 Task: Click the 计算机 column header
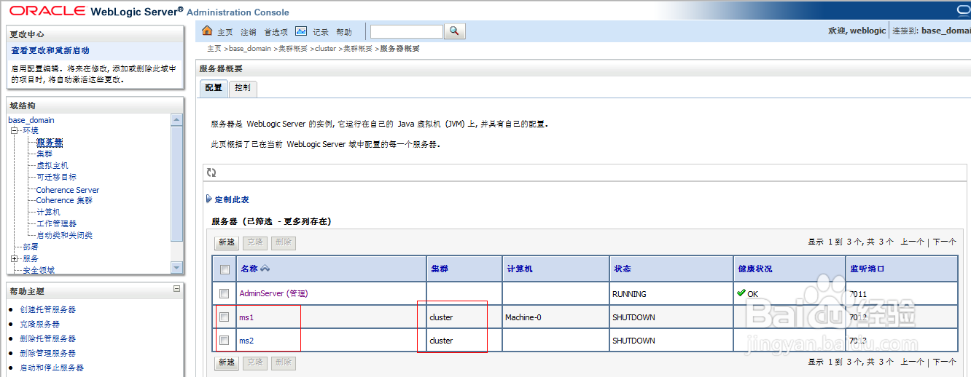tap(520, 269)
